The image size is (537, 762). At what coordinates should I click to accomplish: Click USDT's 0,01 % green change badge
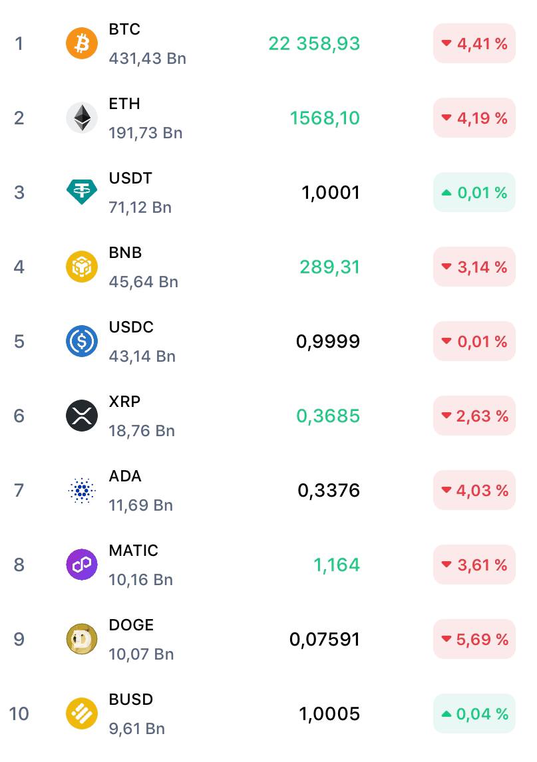(x=474, y=193)
